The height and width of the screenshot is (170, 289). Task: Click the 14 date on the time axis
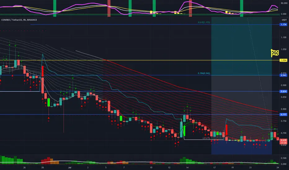pyautogui.click(x=187, y=168)
